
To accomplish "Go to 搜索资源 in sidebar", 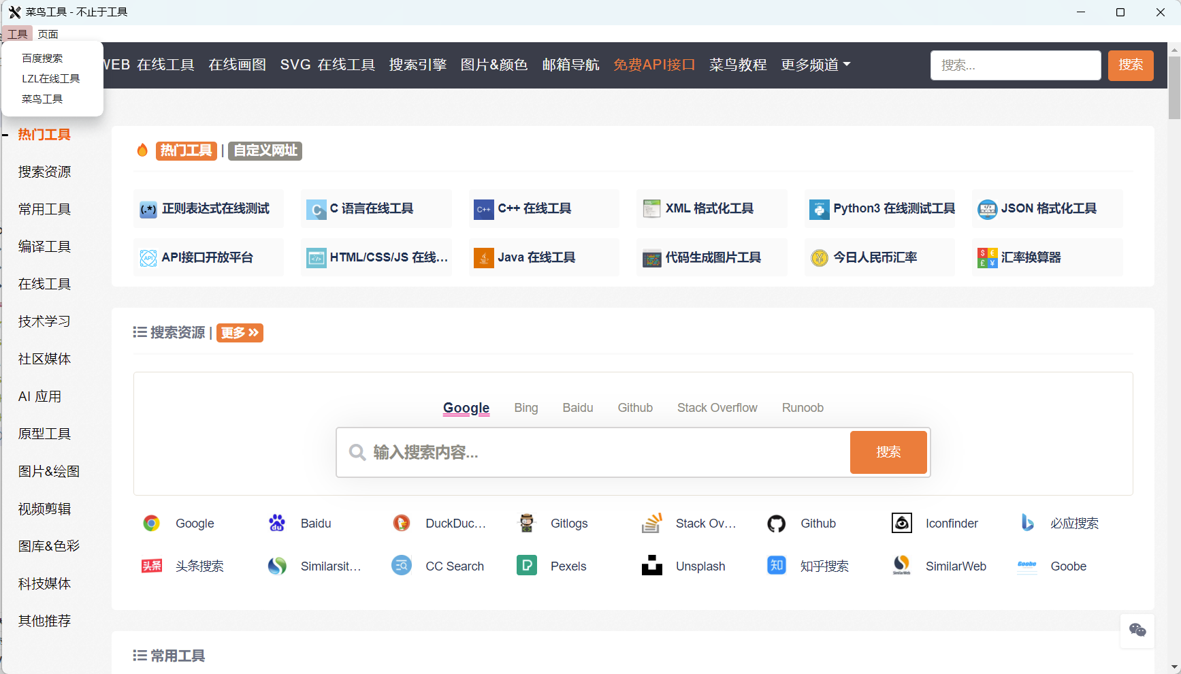I will (x=44, y=172).
